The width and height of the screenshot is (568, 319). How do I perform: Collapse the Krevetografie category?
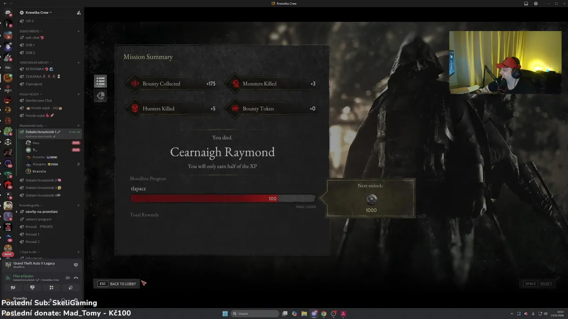pyautogui.click(x=31, y=206)
